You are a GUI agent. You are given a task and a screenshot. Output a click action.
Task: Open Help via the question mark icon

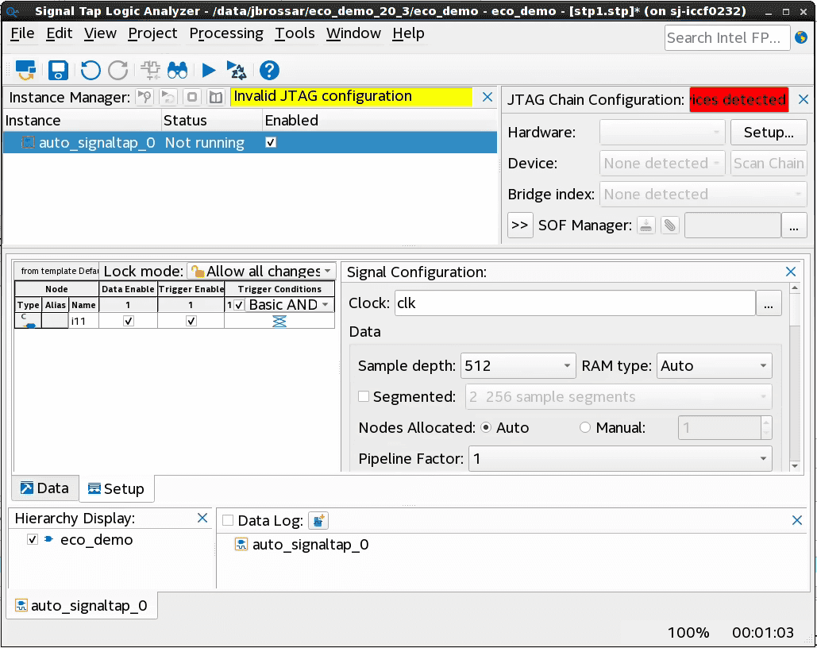(269, 70)
